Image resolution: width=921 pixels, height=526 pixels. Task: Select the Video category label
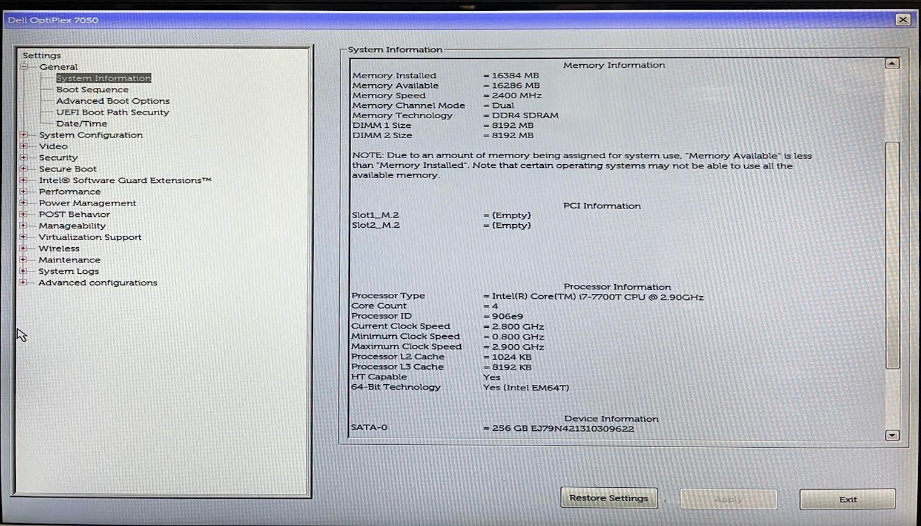coord(53,146)
